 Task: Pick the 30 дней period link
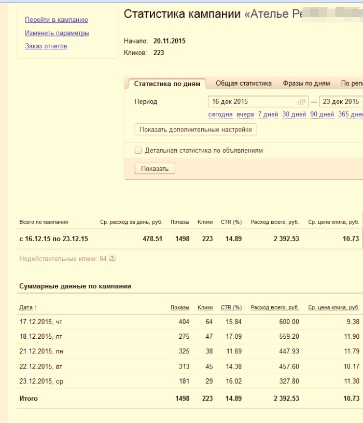(294, 115)
